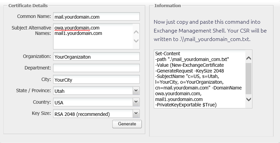Click up arrow in Subject Alternative Names box
Image resolution: width=280 pixels, height=143 pixels.
point(136,33)
